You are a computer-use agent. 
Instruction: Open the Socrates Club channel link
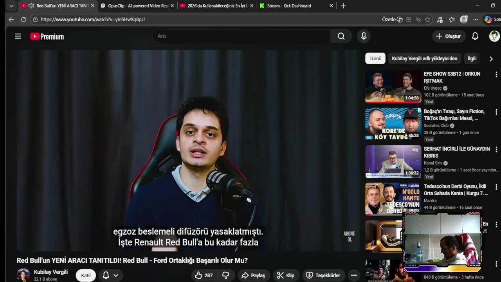[x=436, y=126]
